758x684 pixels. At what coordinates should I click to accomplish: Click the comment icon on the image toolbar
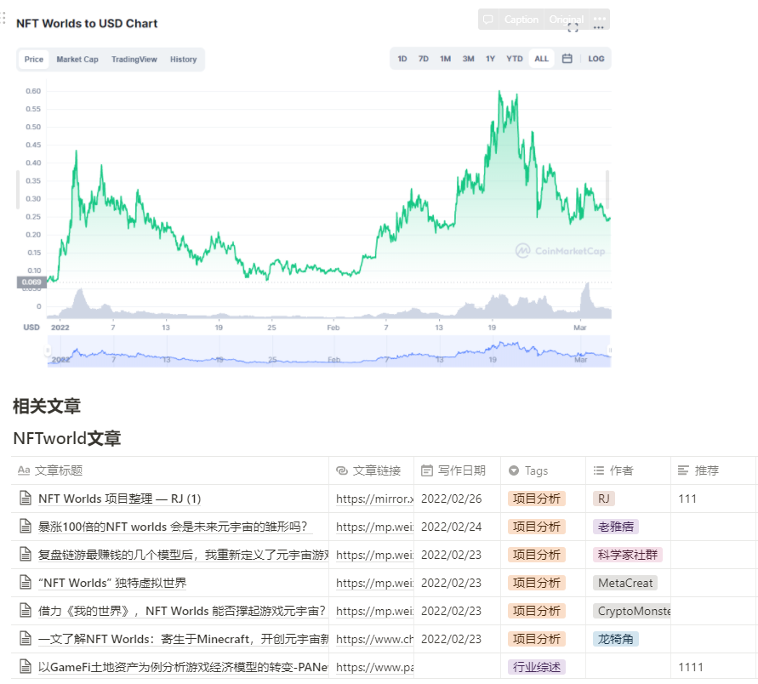pyautogui.click(x=488, y=20)
